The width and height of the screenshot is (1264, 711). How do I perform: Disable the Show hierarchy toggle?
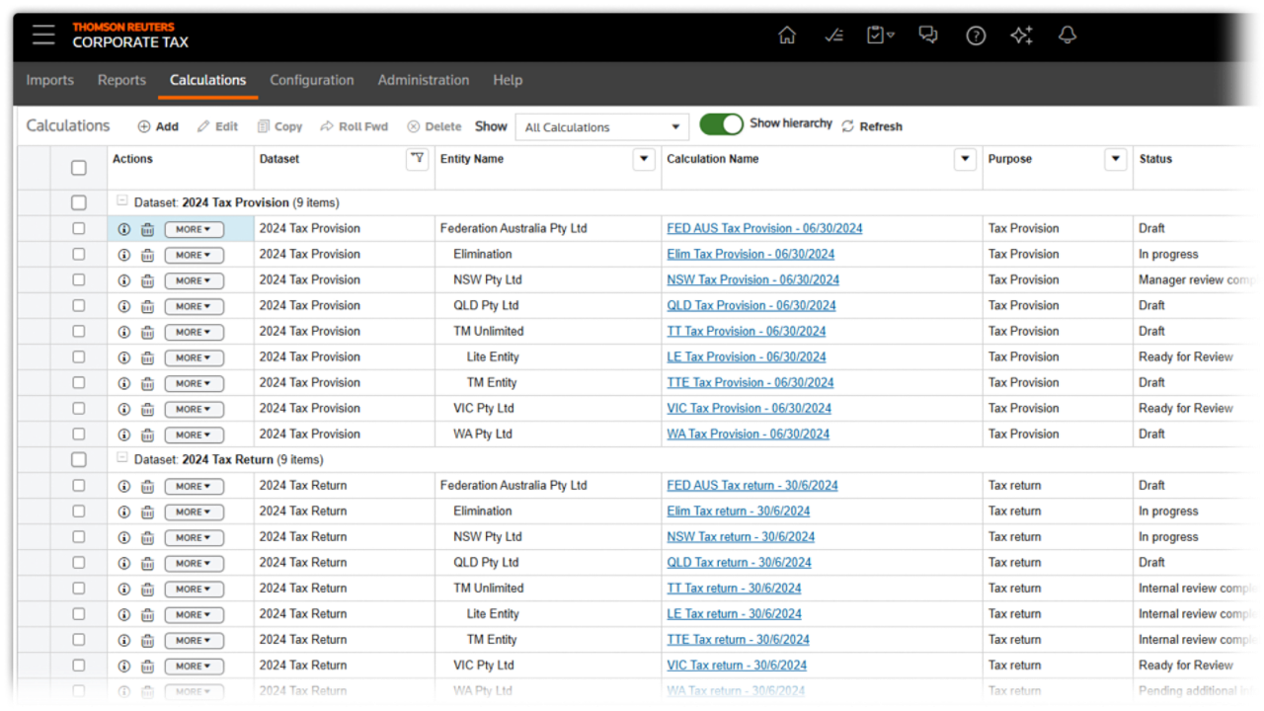721,124
